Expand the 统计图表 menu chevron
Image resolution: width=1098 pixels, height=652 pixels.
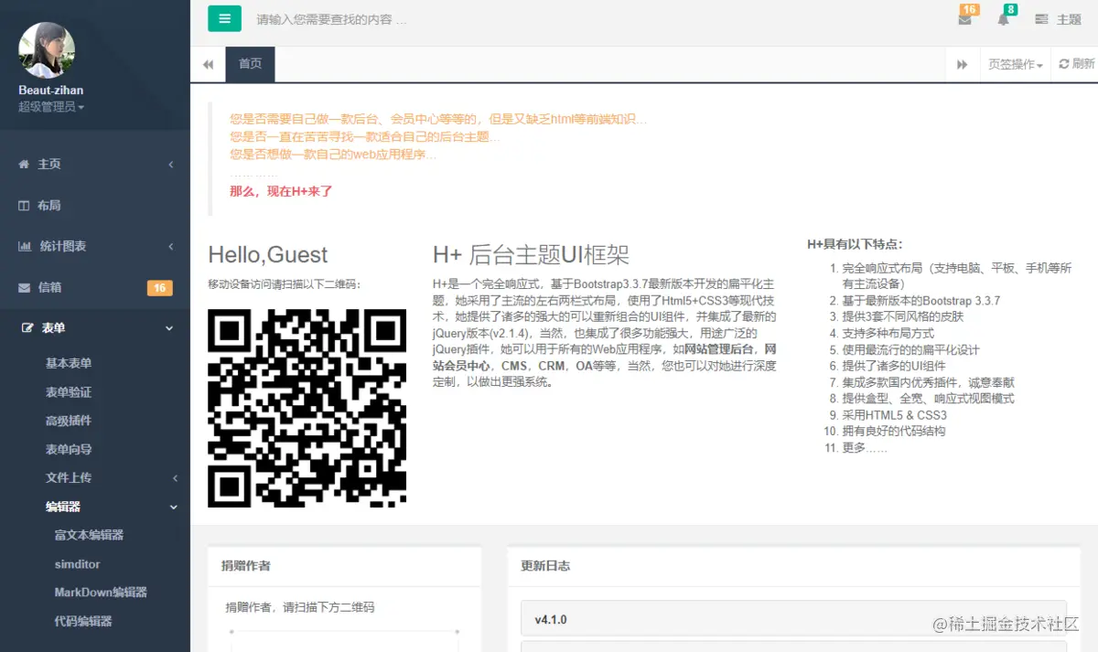point(171,247)
